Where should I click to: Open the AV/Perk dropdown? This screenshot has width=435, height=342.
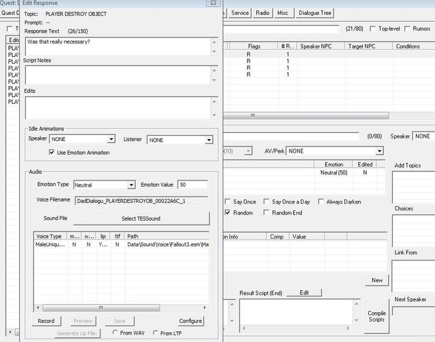tap(379, 151)
